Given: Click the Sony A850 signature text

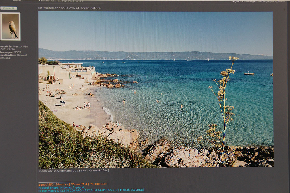Looking at the screenshot, I should pos(46,184).
